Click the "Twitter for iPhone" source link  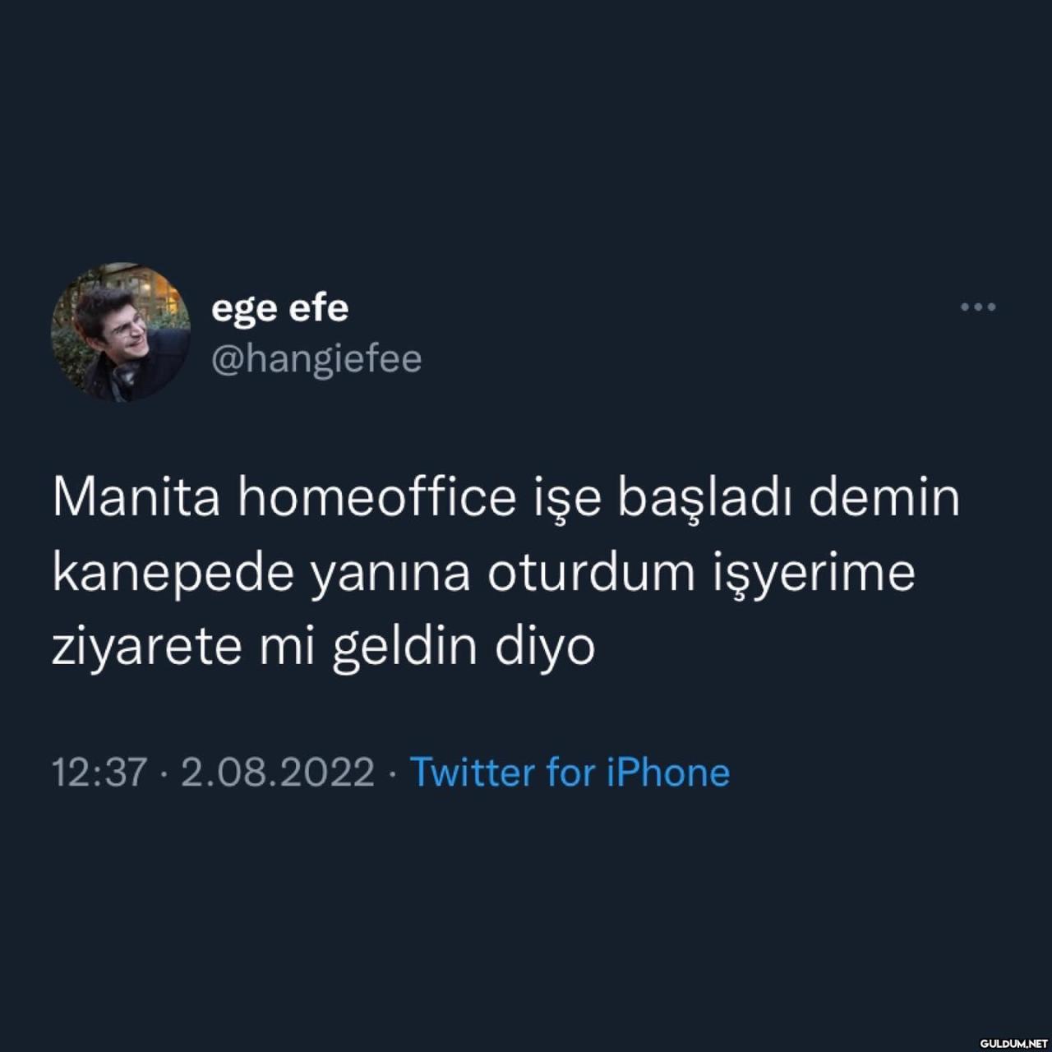570,773
